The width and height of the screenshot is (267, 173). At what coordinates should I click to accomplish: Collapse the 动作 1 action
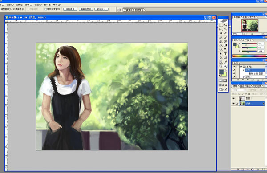point(243,70)
